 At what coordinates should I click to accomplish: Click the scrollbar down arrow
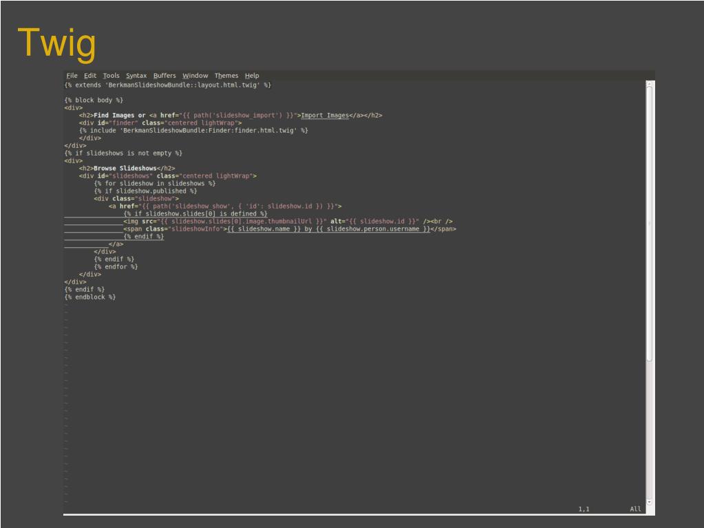coord(649,502)
